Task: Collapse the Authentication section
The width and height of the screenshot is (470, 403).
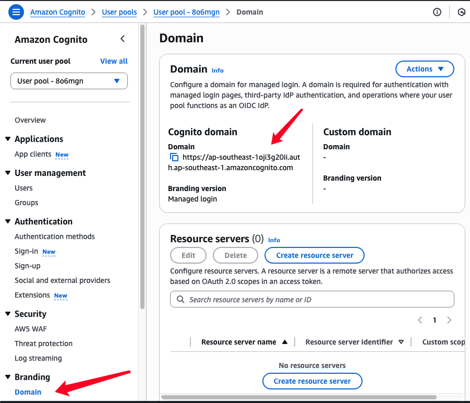Action: (8, 221)
